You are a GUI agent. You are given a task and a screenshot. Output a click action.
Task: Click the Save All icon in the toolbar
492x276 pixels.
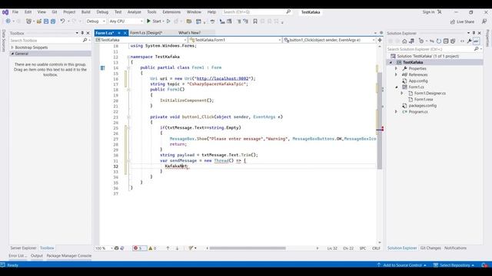(53, 21)
